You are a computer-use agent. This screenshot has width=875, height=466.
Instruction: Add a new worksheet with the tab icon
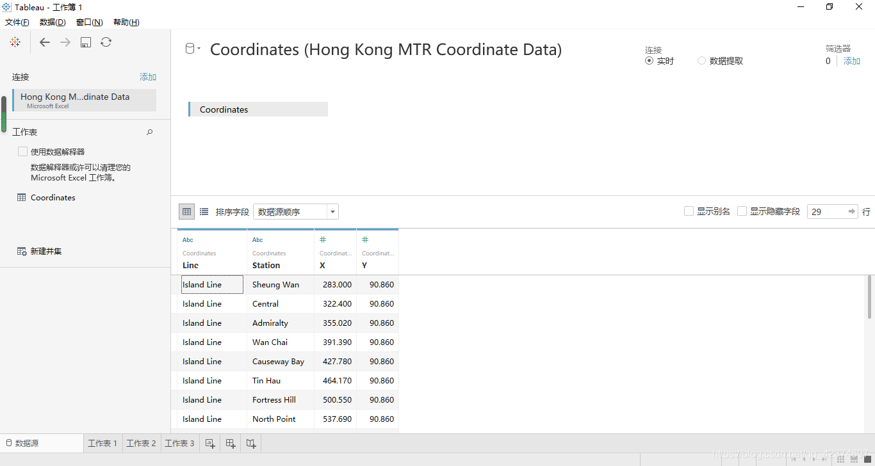pyautogui.click(x=210, y=443)
